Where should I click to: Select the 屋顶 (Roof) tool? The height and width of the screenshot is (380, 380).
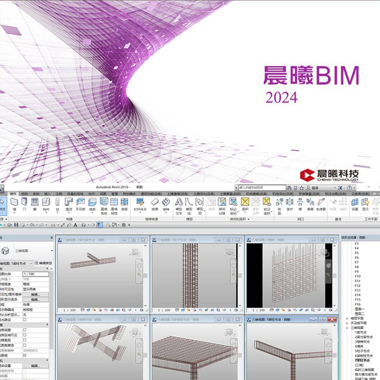(69, 205)
